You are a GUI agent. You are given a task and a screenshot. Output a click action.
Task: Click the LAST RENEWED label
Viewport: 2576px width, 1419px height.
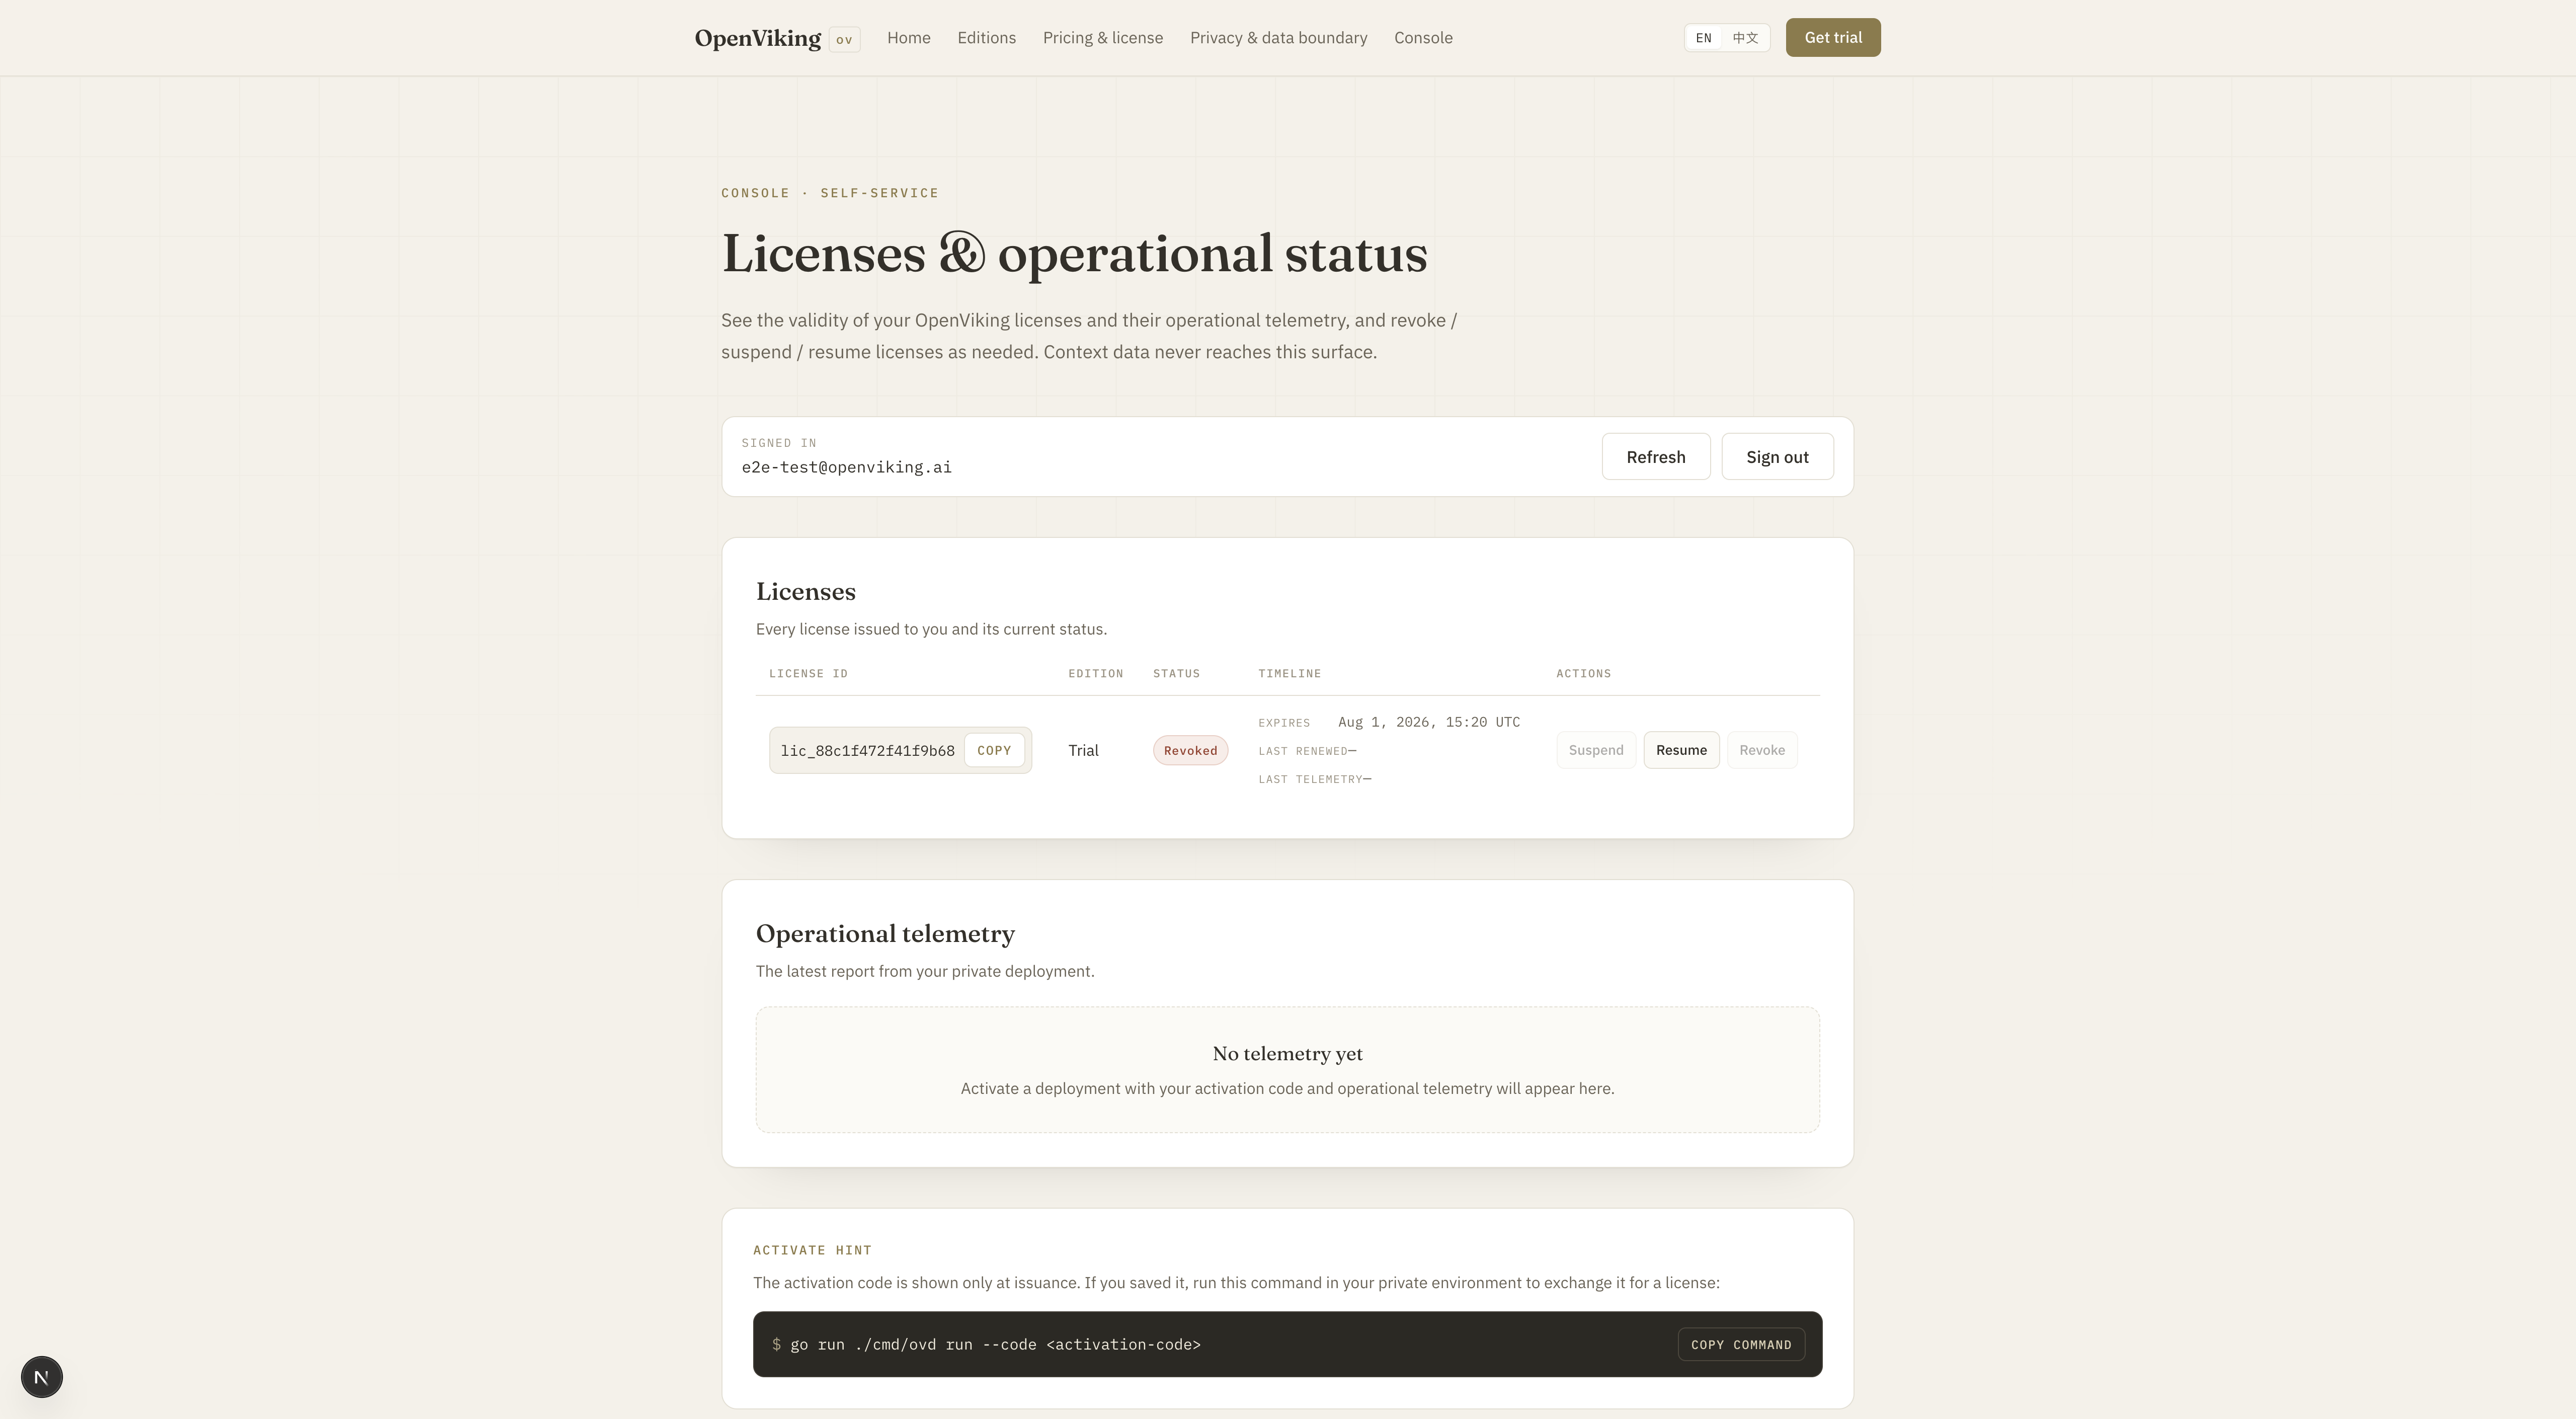(1302, 751)
